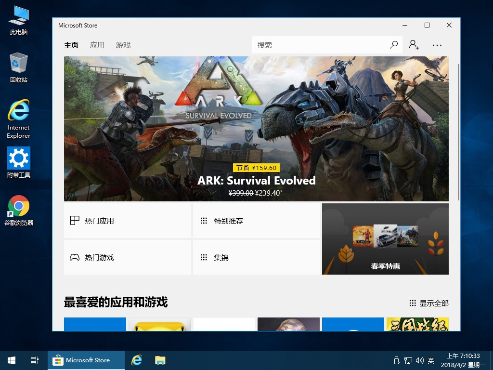Click the ¥239.40 sale price
This screenshot has width=493, height=370.
pyautogui.click(x=269, y=193)
